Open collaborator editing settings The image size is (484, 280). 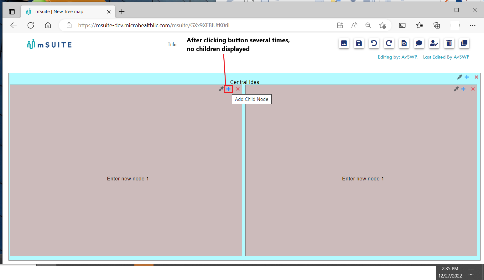click(x=434, y=44)
